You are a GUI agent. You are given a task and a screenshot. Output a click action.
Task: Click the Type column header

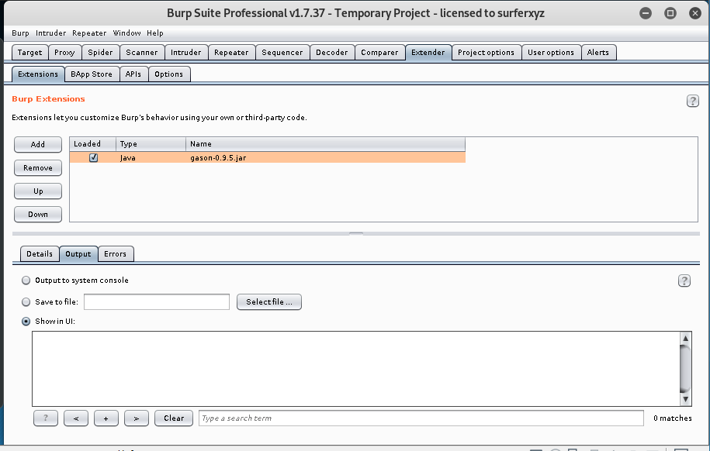151,144
